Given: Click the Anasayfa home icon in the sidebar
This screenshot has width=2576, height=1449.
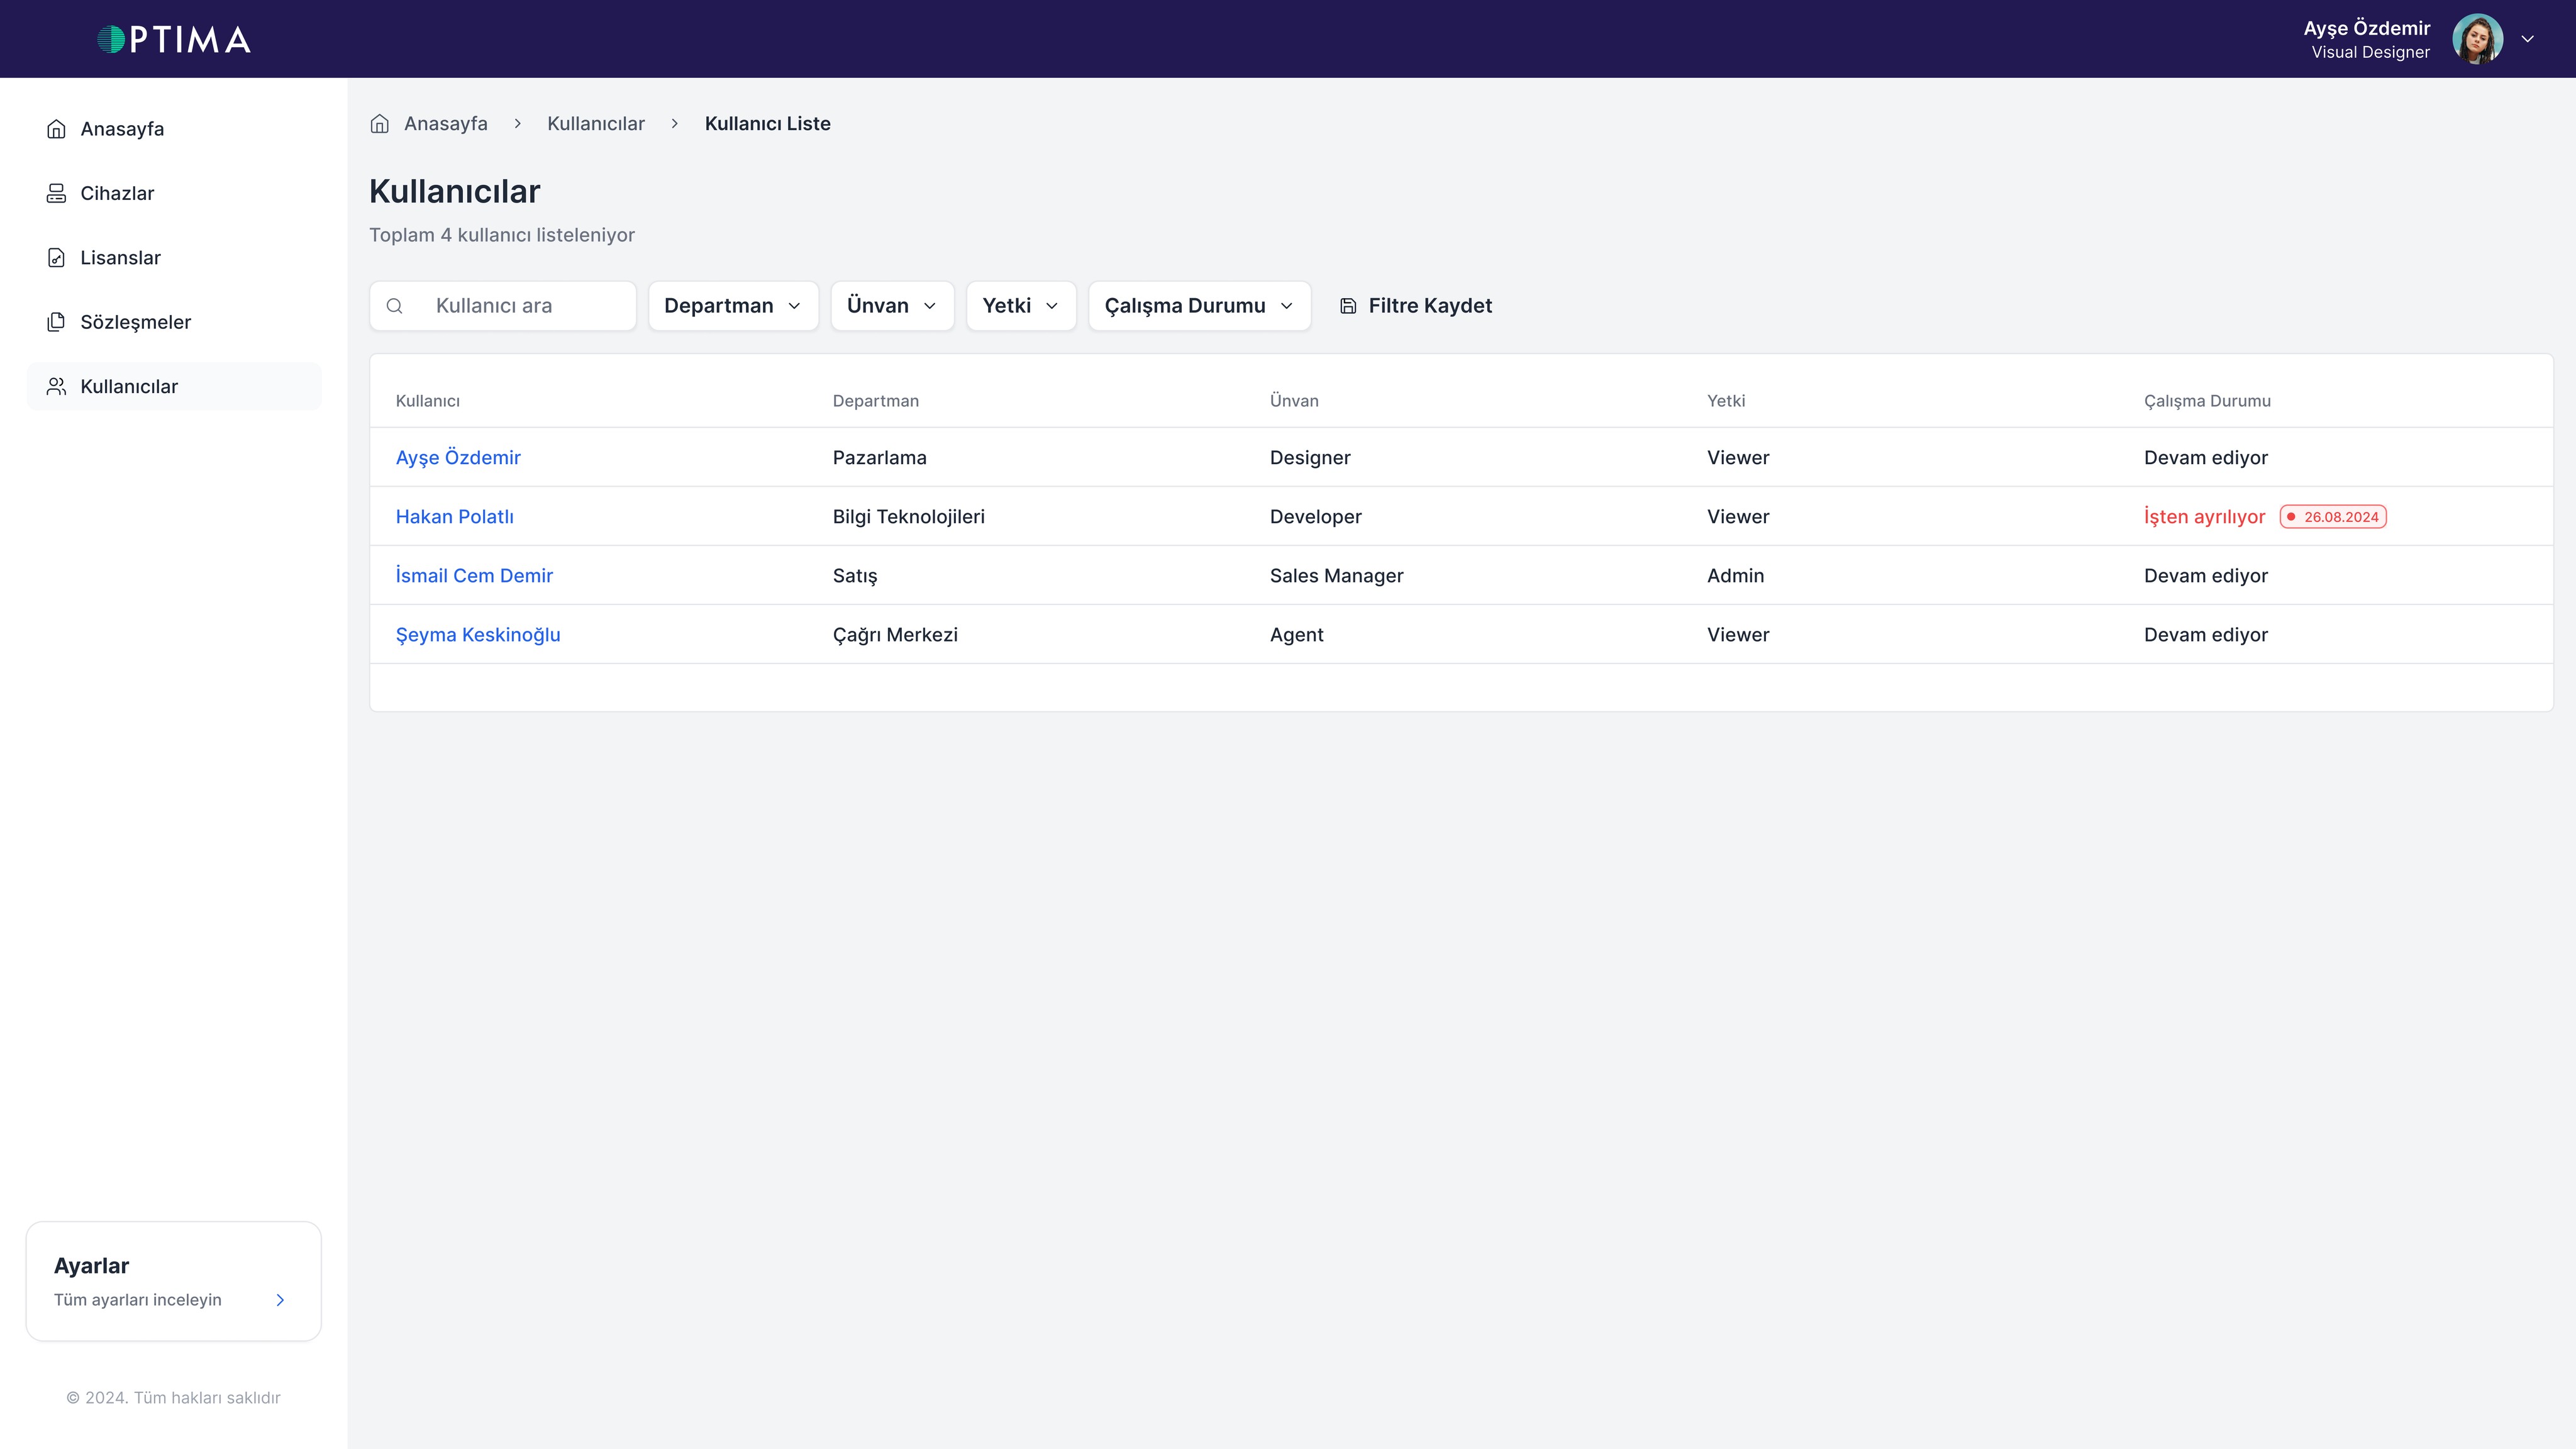Looking at the screenshot, I should tap(56, 129).
